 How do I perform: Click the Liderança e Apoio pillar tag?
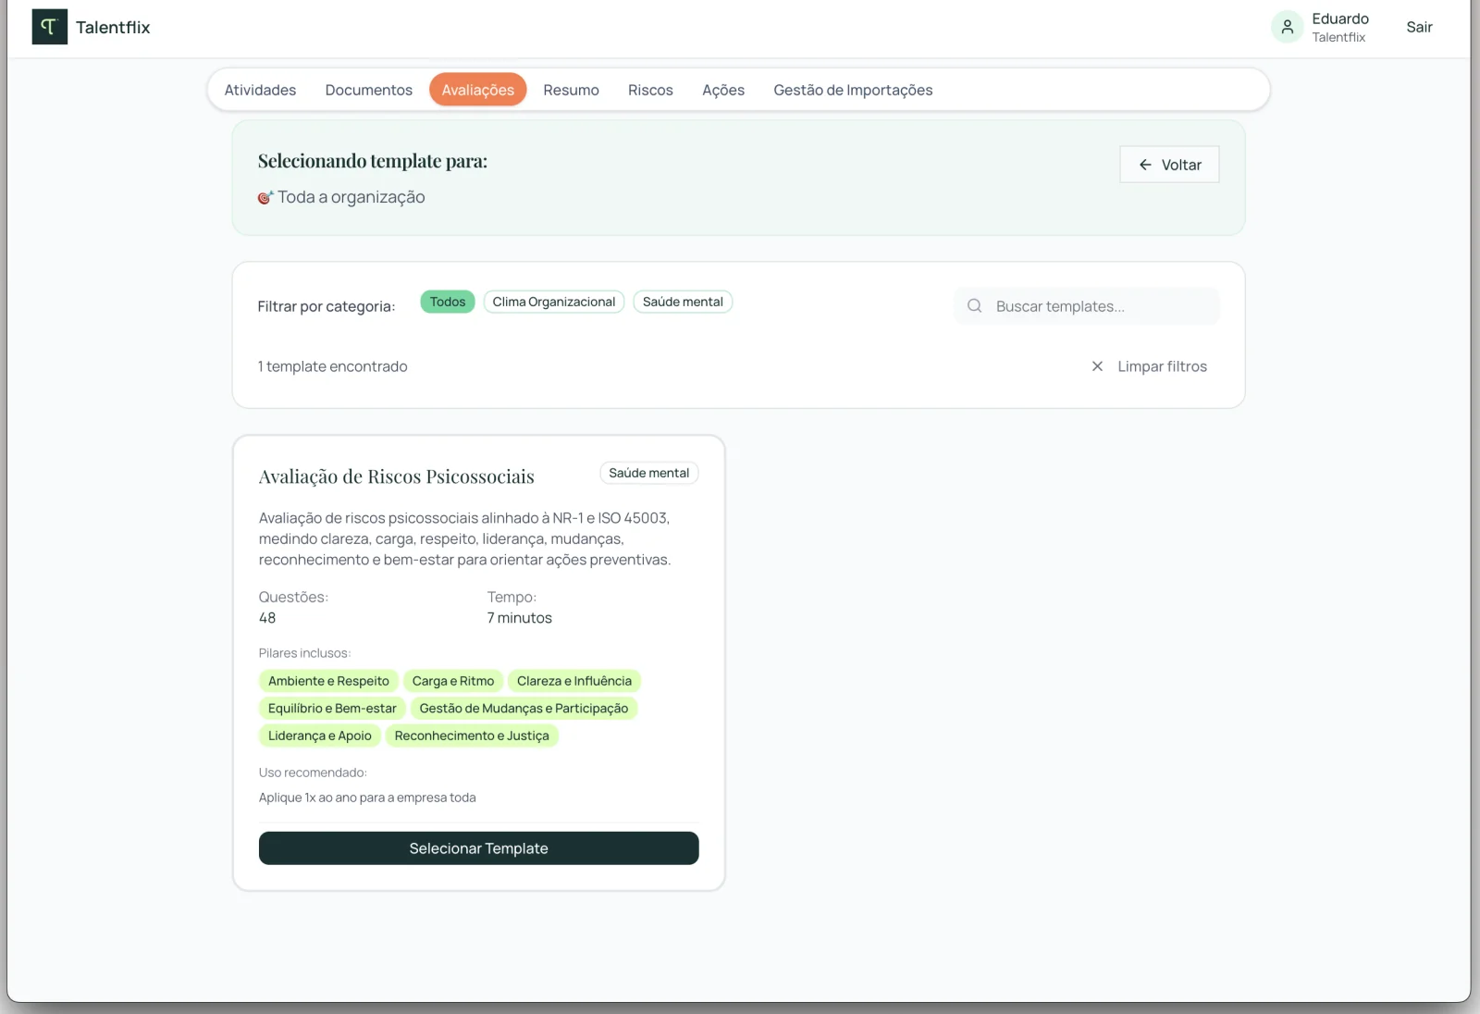click(x=320, y=736)
